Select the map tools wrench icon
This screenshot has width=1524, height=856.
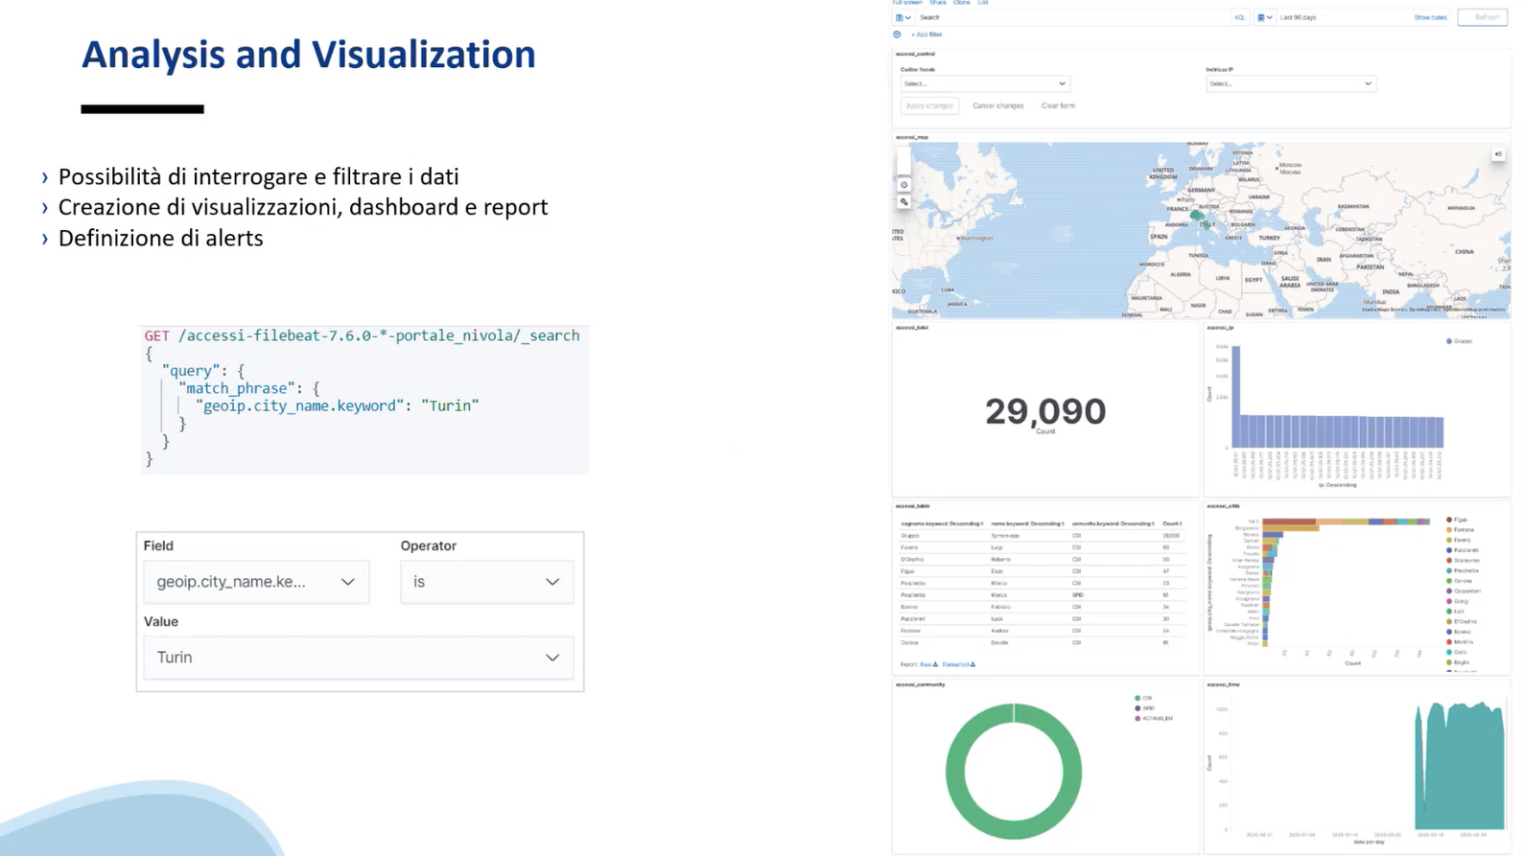click(903, 202)
